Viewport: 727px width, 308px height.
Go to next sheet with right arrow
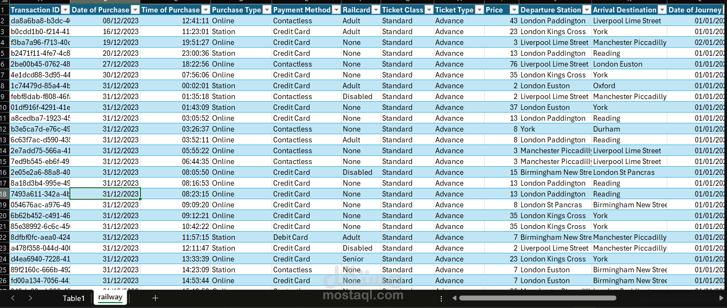[30, 298]
